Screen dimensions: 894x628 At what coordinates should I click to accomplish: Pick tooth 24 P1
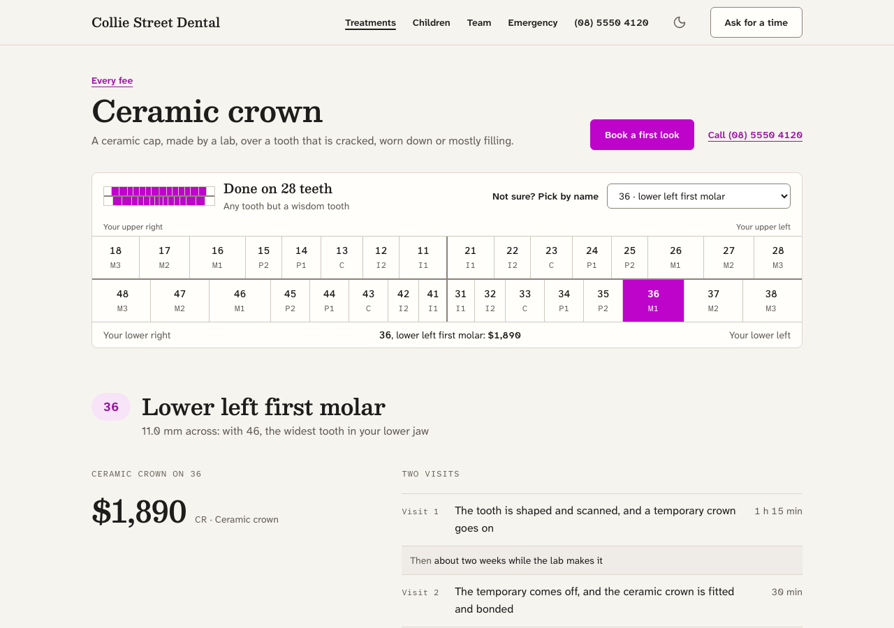click(x=592, y=257)
